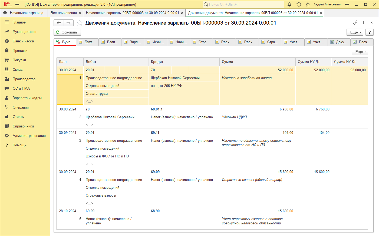Viewport: 379px width, 236px height.
Task: Open Операции section in sidebar
Action: click(25, 107)
